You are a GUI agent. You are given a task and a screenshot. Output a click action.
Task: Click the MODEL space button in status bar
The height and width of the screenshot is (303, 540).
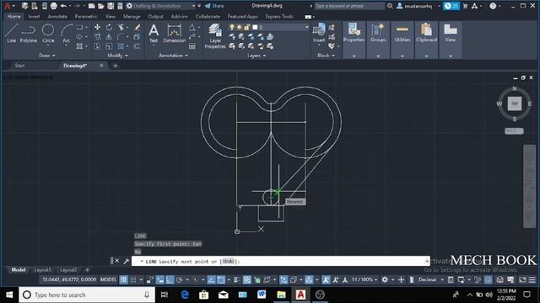[x=108, y=279]
